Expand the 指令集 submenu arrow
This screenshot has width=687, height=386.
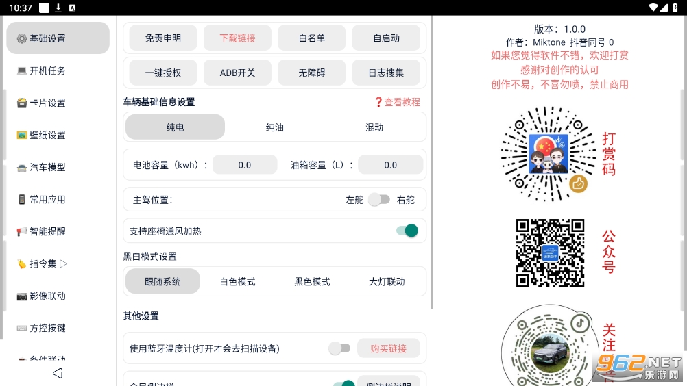64,263
